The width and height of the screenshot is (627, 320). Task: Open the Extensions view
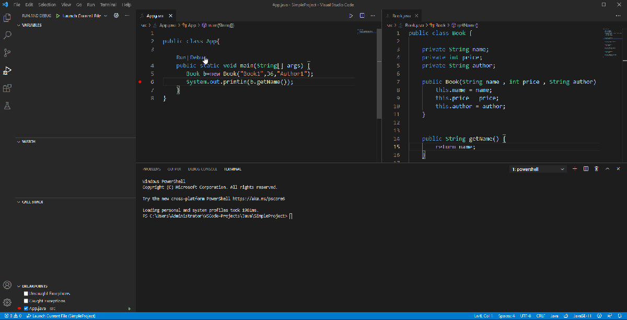pyautogui.click(x=7, y=88)
